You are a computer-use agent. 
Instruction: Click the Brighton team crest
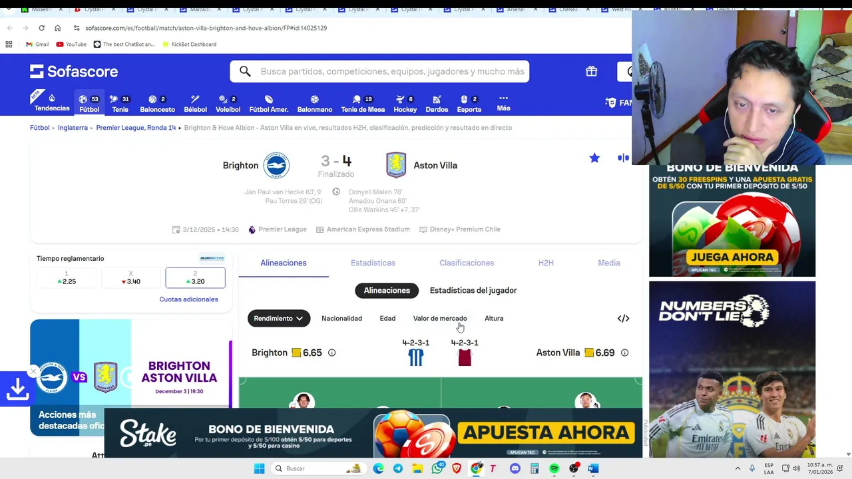pyautogui.click(x=276, y=166)
